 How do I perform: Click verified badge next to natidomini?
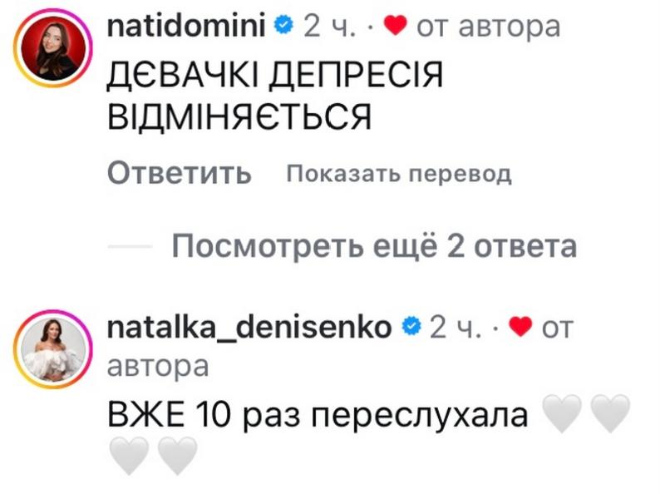point(283,27)
